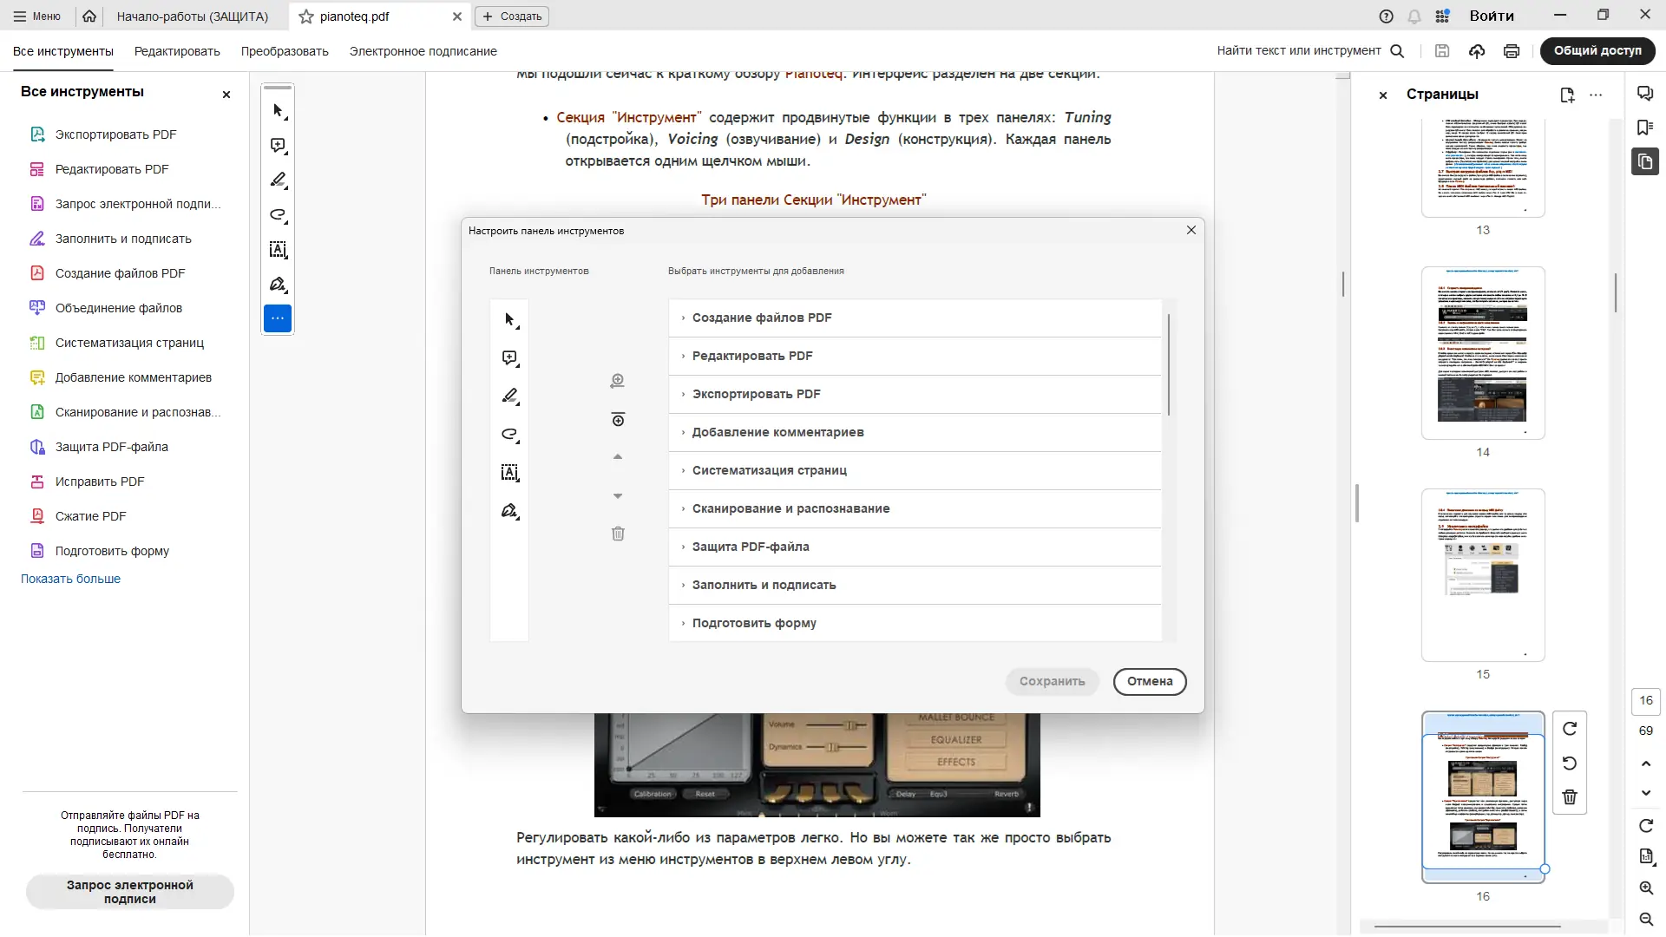Viewport: 1666px width, 937px height.
Task: Switch to 'Начало-работы (ЗАЩИТА)' tab
Action: point(193,16)
